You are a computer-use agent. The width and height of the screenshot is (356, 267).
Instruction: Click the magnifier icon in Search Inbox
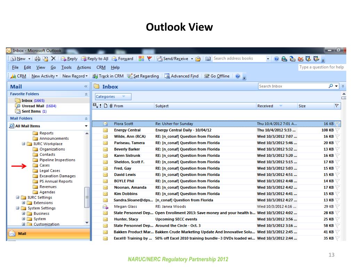[x=331, y=86]
